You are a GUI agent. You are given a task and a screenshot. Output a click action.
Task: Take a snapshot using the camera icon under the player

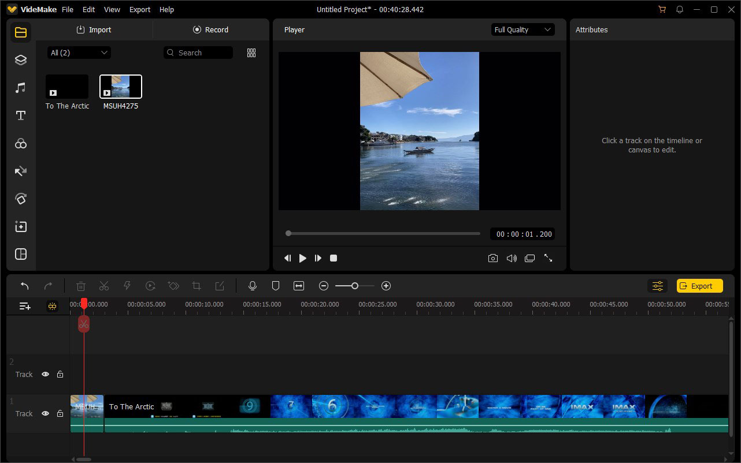493,258
